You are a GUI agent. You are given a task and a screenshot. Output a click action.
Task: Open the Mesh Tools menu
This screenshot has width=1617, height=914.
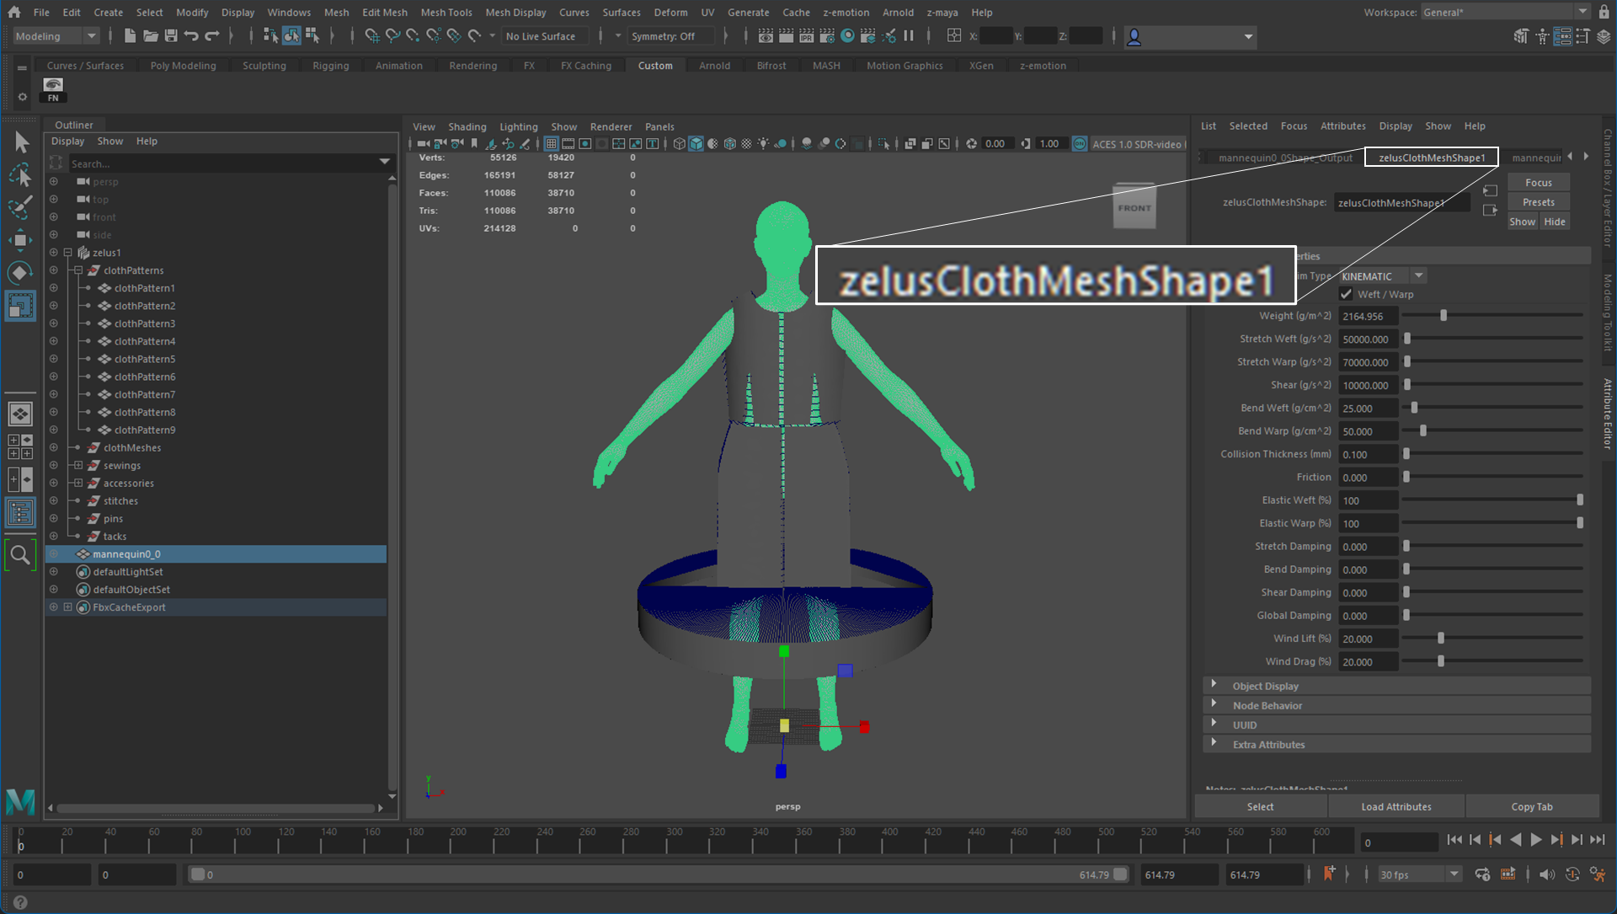446,12
